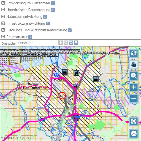This screenshot has width=141, height=141.
Task: Zoom in with the plus button
Action: (x=134, y=87)
